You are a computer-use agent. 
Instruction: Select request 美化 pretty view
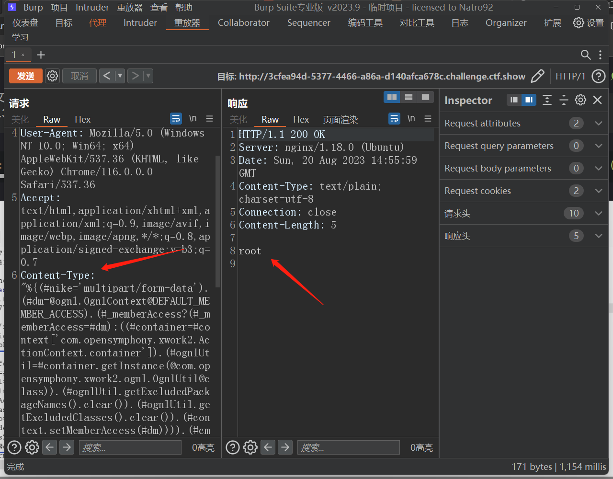pyautogui.click(x=20, y=119)
